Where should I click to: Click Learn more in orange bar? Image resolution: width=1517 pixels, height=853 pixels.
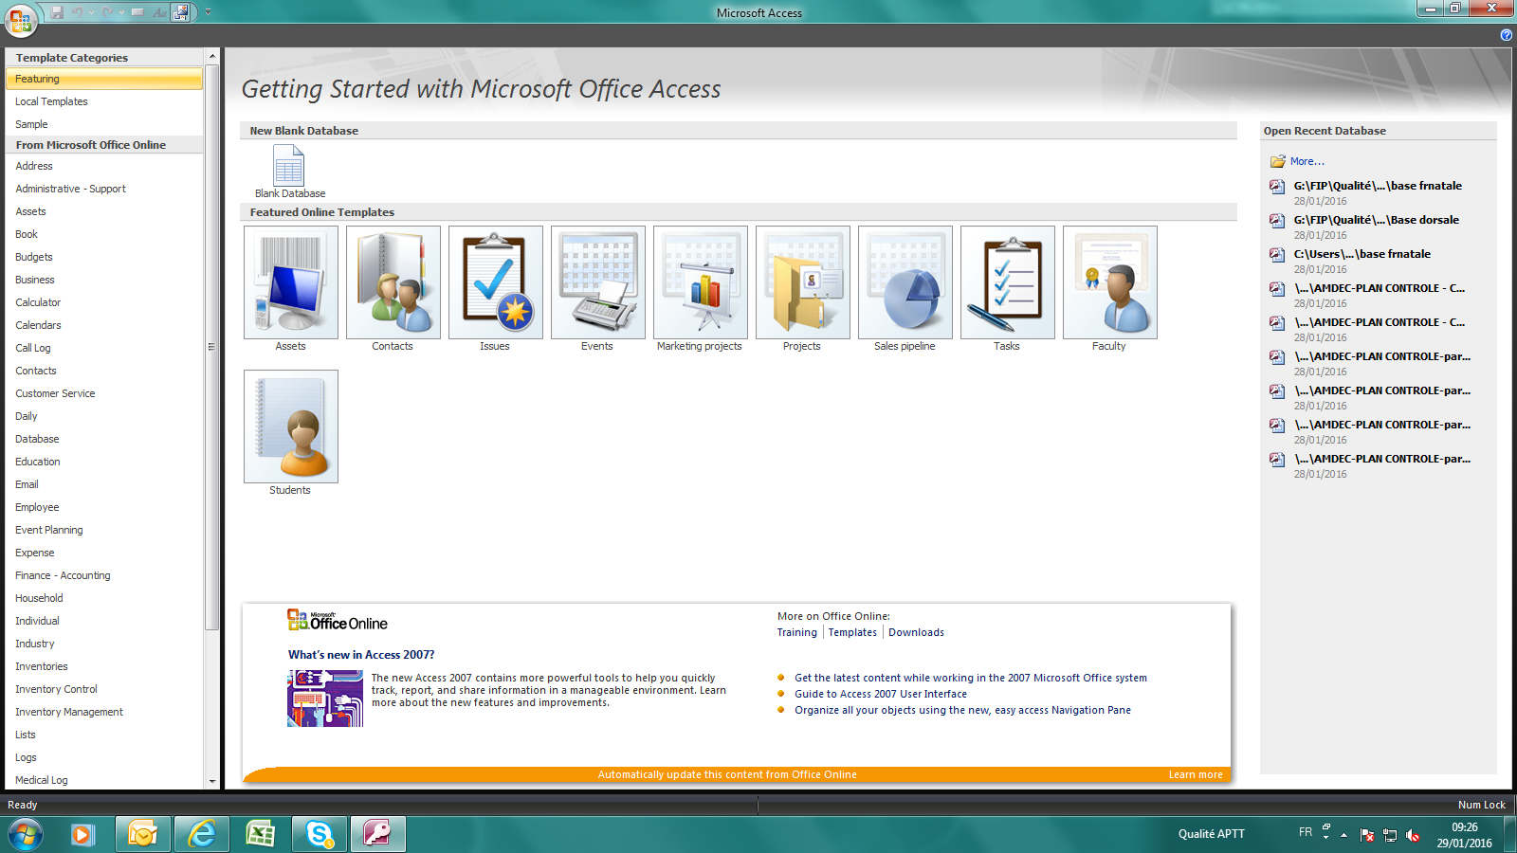1196,774
